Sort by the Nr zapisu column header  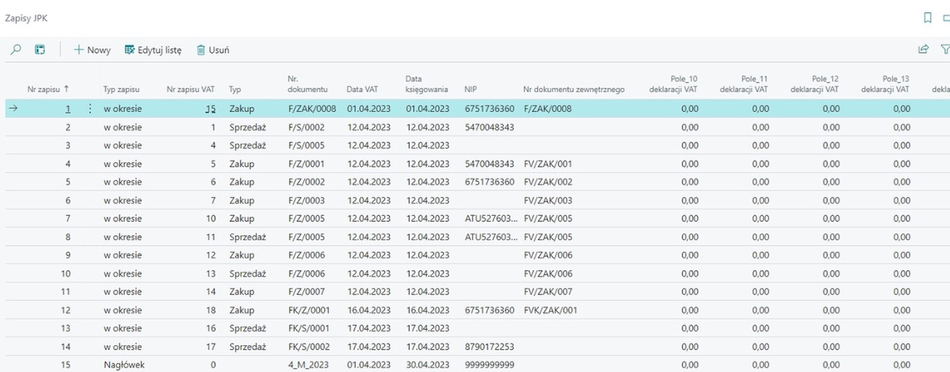pyautogui.click(x=48, y=89)
